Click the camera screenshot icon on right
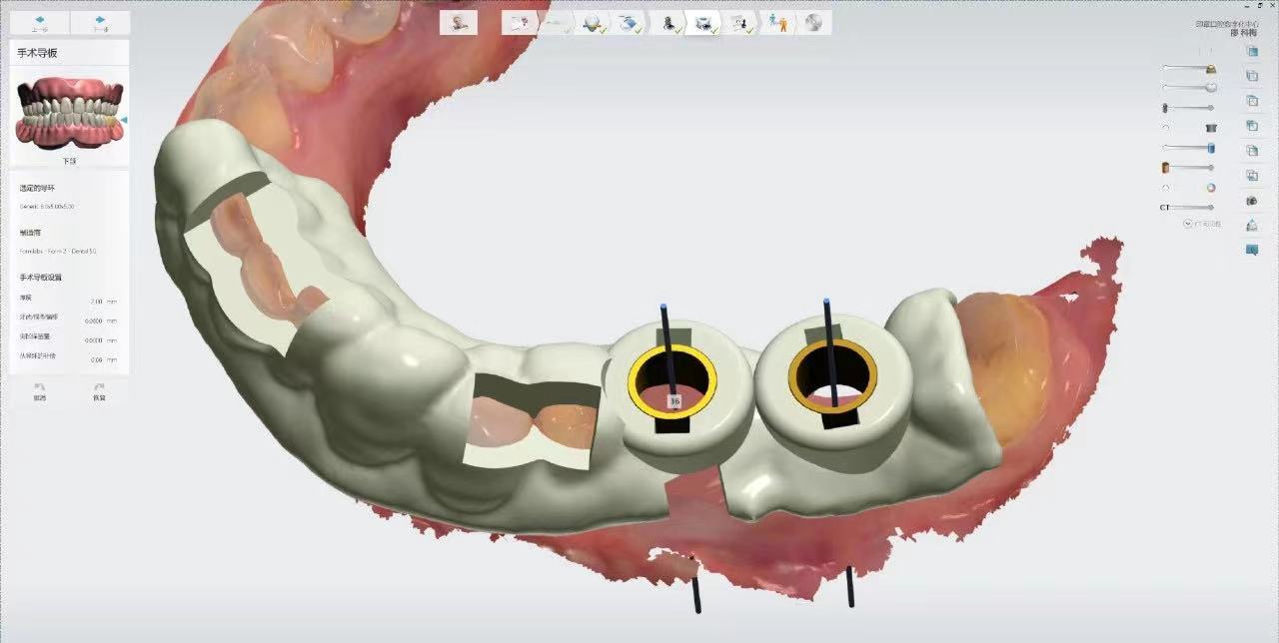Image resolution: width=1279 pixels, height=643 pixels. 1251,201
